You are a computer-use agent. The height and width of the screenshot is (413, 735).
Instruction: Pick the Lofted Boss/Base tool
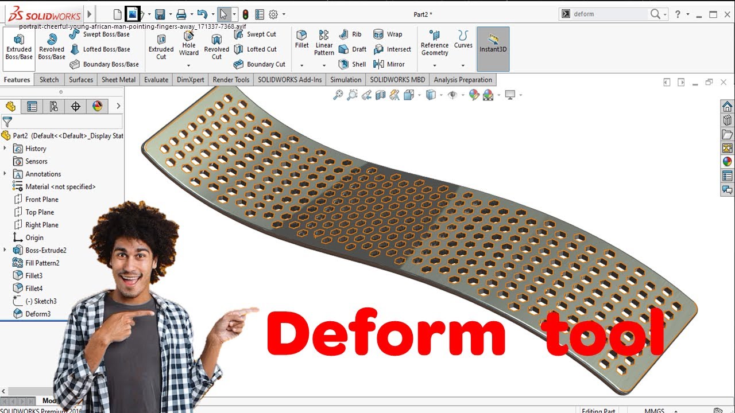(100, 49)
